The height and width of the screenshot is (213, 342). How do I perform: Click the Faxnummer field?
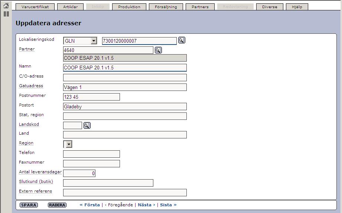point(91,164)
